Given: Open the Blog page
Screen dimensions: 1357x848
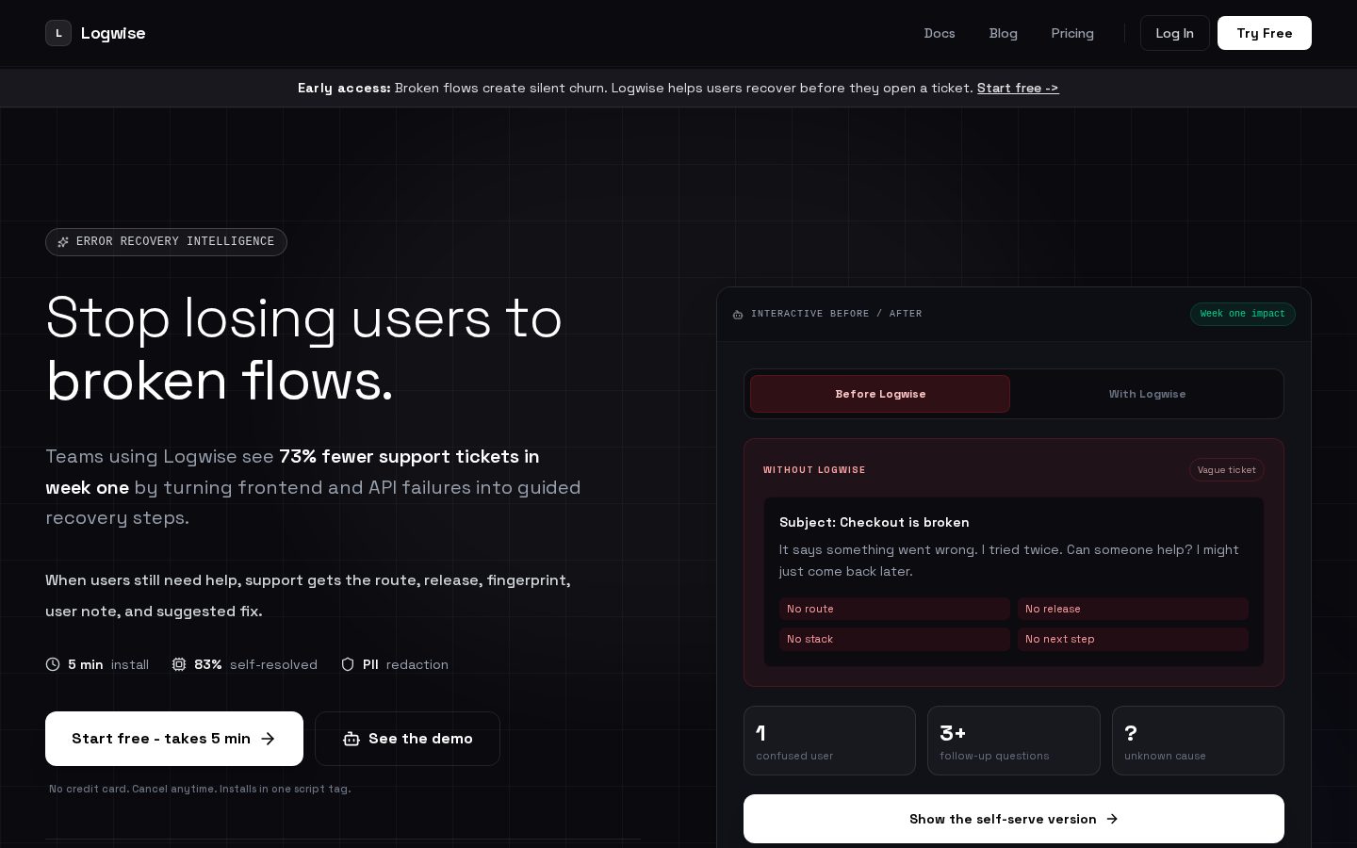Looking at the screenshot, I should point(1004,33).
